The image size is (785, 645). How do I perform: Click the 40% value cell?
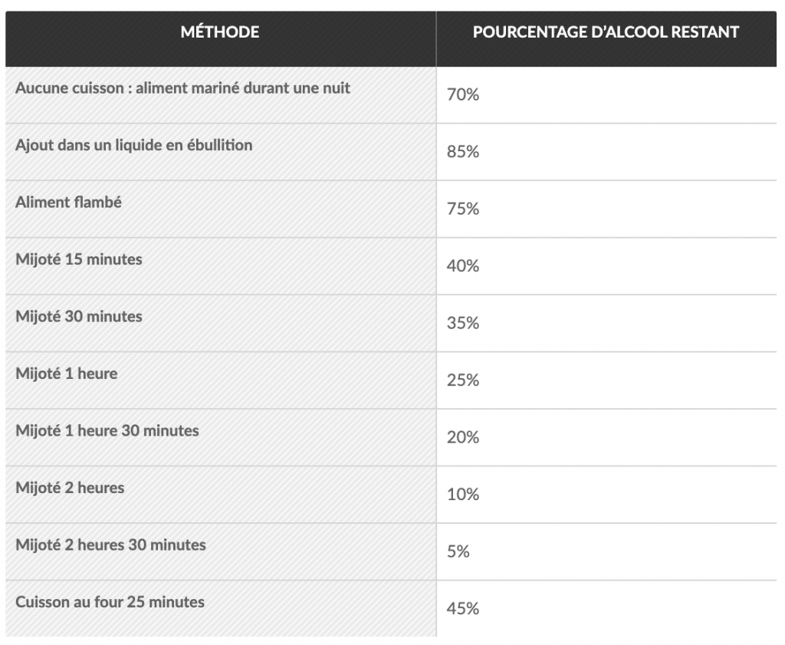tap(463, 267)
